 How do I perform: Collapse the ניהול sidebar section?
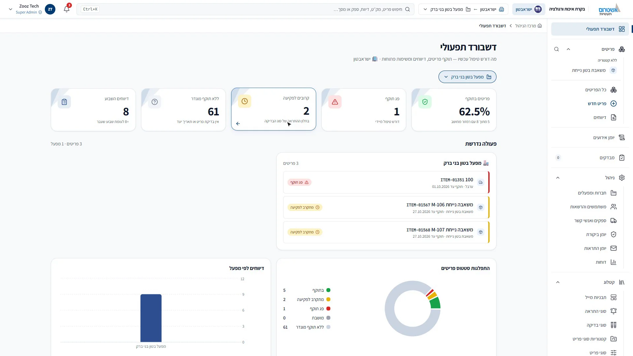[x=558, y=178]
